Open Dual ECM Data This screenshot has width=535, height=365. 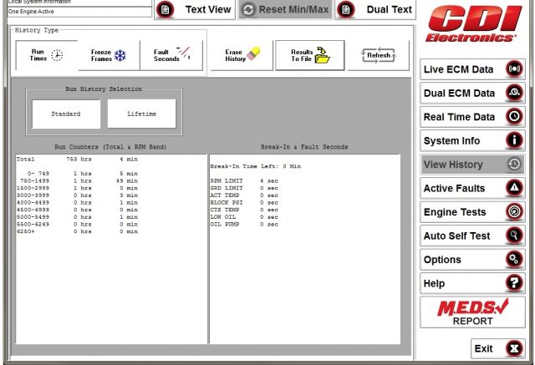[472, 94]
